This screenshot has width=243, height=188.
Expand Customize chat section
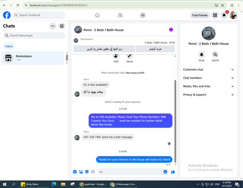coord(208,70)
